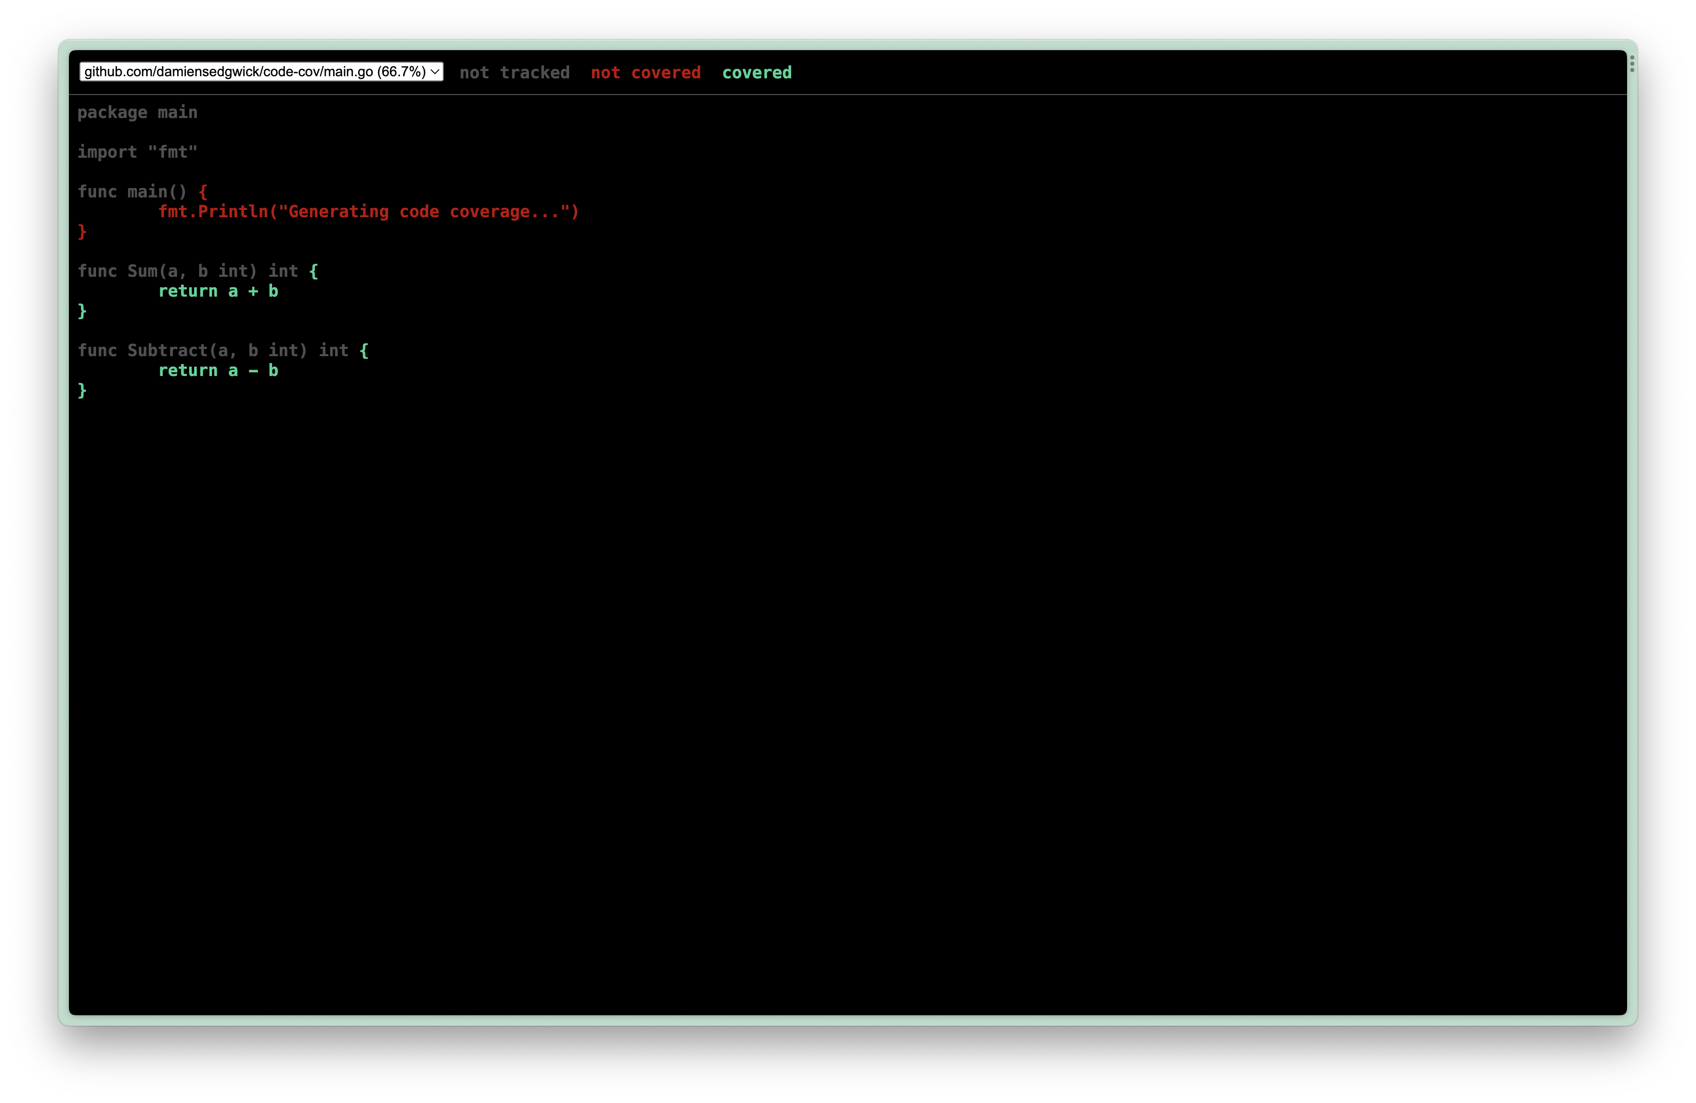Image resolution: width=1696 pixels, height=1103 pixels.
Task: Click the dropdown chevron arrow beside 66.7%
Action: [x=434, y=72]
